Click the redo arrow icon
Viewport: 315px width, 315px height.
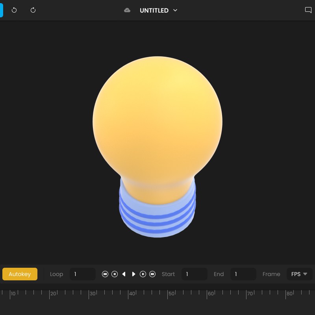click(x=33, y=10)
